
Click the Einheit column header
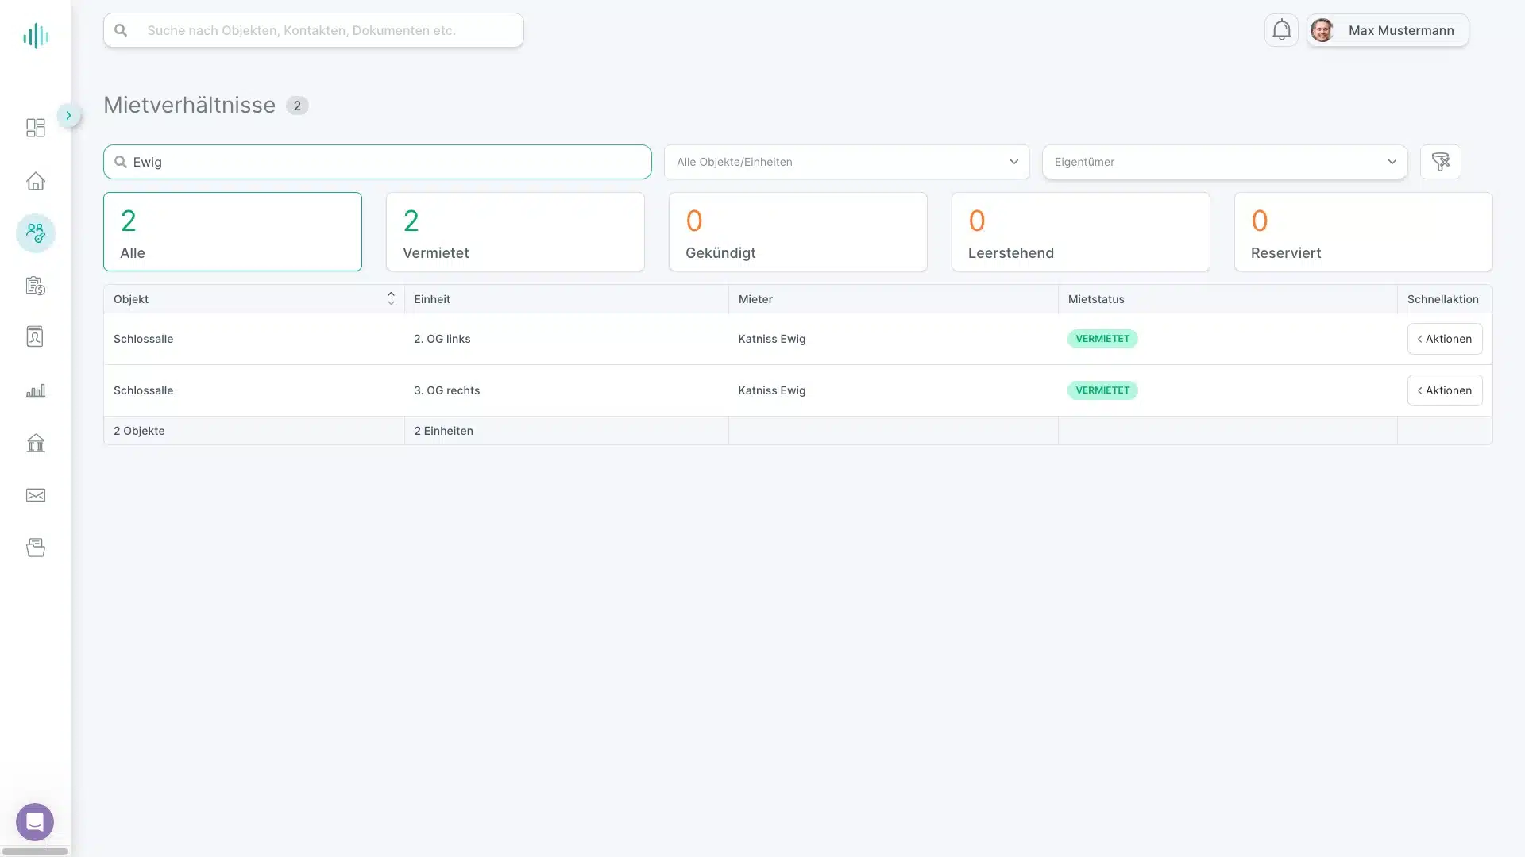566,299
